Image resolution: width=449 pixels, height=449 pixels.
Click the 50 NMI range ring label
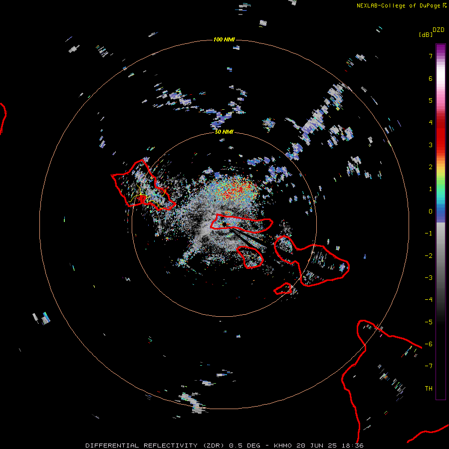pos(224,132)
